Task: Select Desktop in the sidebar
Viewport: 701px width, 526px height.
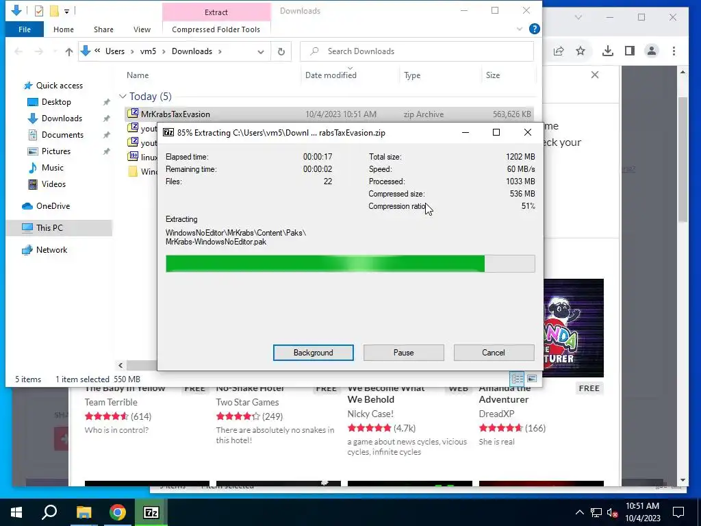Action: pyautogui.click(x=56, y=102)
